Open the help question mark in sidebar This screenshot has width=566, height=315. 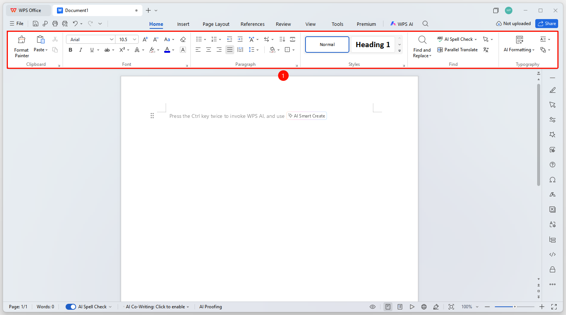click(x=553, y=165)
